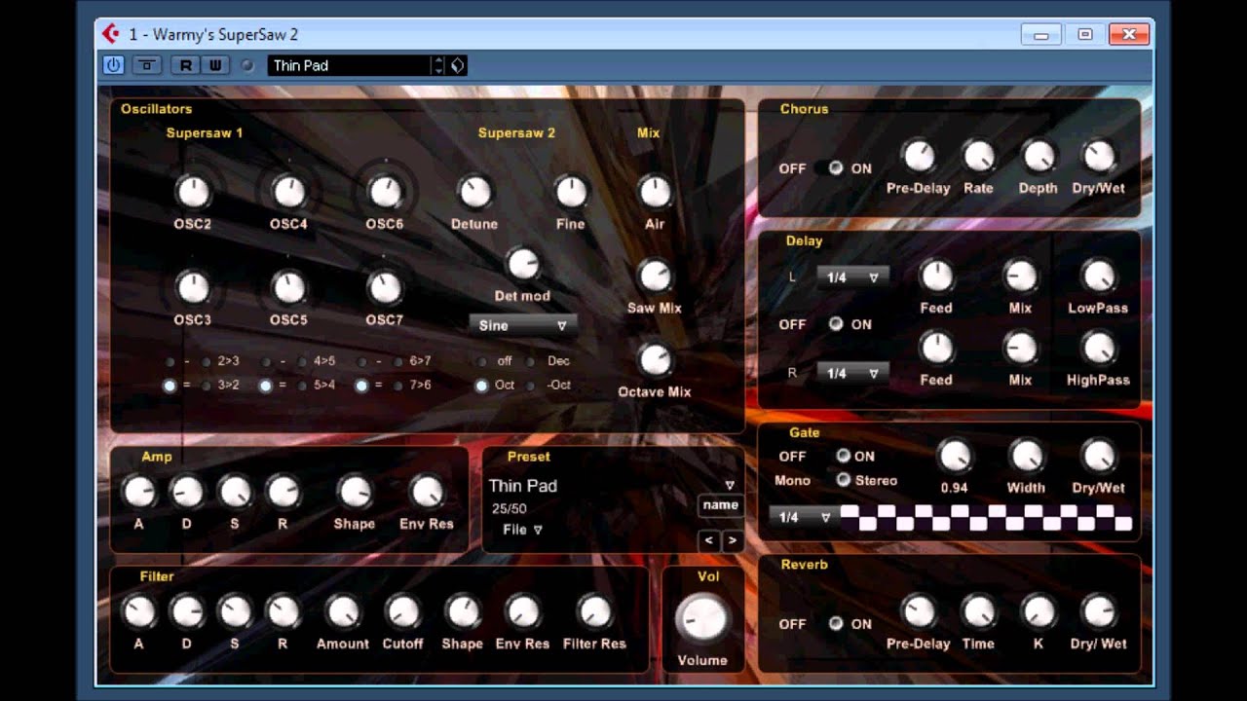Click the Saw Mix knob
Image resolution: width=1247 pixels, height=701 pixels.
[655, 276]
